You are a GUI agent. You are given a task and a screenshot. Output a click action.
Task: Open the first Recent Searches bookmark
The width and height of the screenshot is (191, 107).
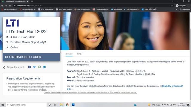tap(10, 9)
